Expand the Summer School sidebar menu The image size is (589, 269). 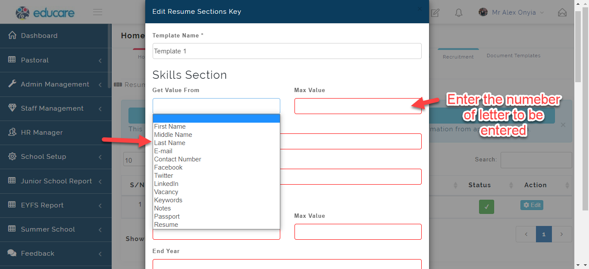coord(100,229)
